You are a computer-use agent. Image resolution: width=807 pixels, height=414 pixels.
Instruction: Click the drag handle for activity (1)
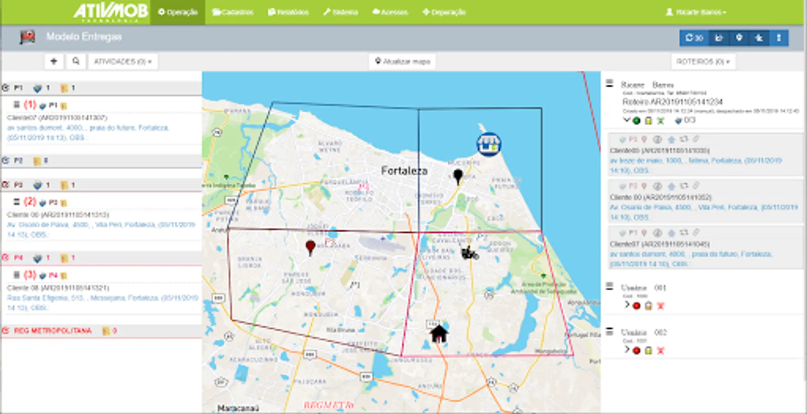coord(16,105)
